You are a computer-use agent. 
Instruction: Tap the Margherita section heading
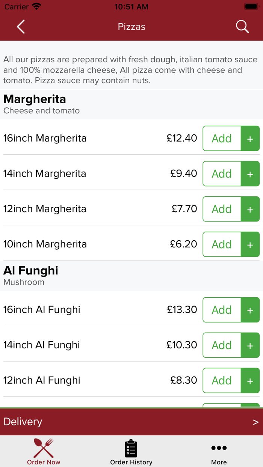click(x=35, y=99)
